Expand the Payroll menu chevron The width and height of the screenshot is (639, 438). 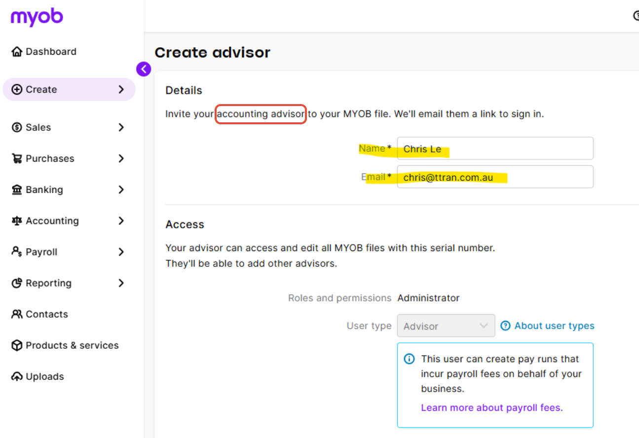click(x=121, y=252)
